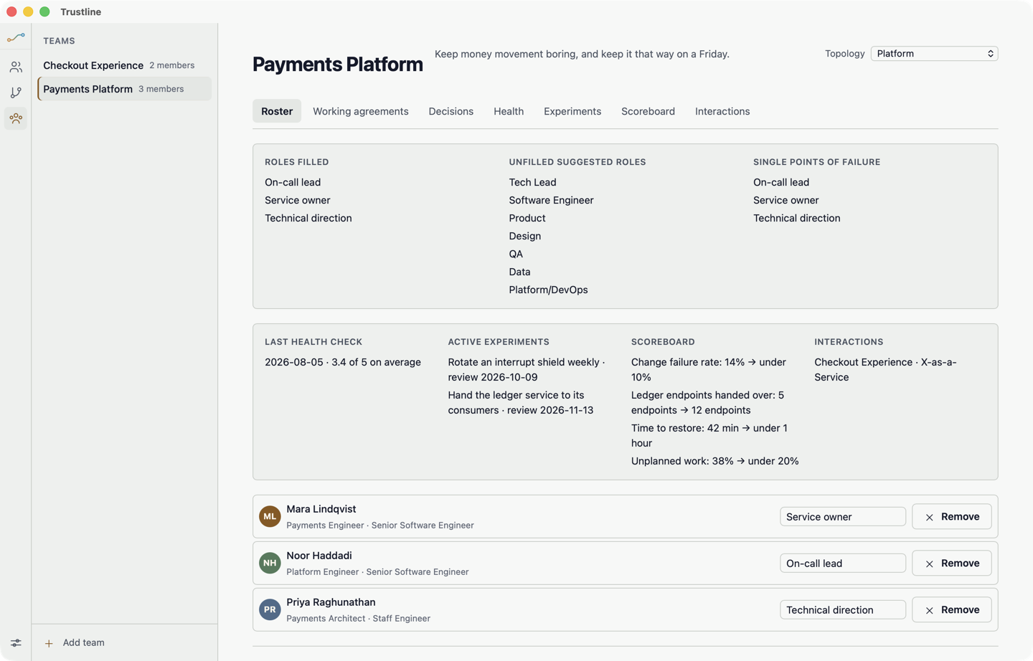Click the "Rotate an interrupt shield weekly" experiment

[527, 369]
